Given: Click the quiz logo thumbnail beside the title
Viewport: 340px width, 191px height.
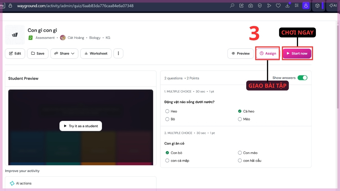Looking at the screenshot, I should 15,35.
